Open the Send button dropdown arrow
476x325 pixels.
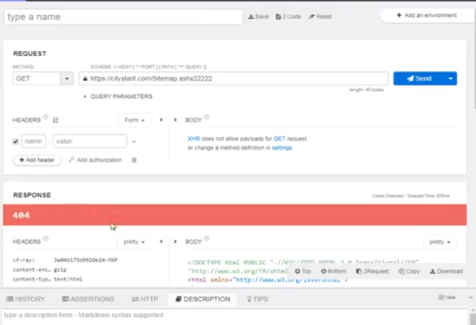click(451, 79)
